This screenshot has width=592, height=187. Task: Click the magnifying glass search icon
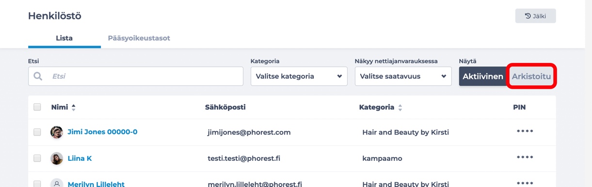(x=38, y=76)
